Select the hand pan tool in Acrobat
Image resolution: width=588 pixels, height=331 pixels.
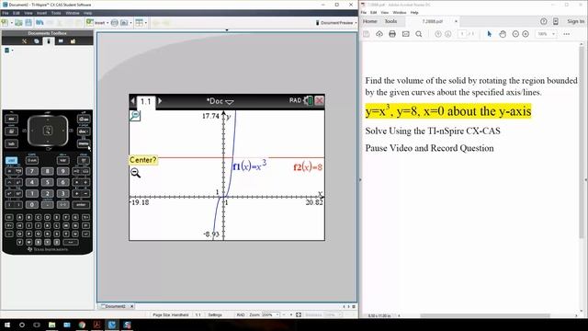[x=503, y=34]
